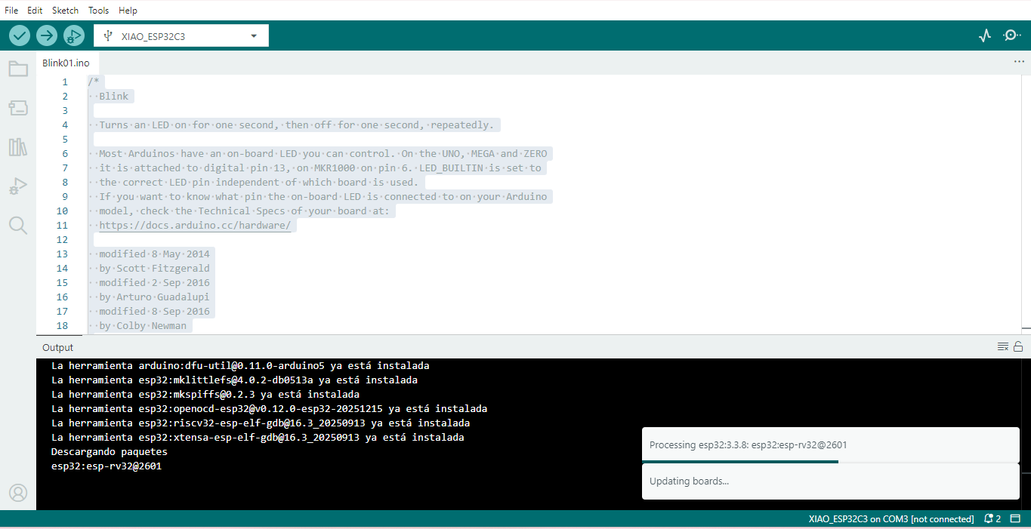This screenshot has height=529, width=1031.
Task: Click 'modified 2 Sep 2016' code line
Action: [154, 282]
